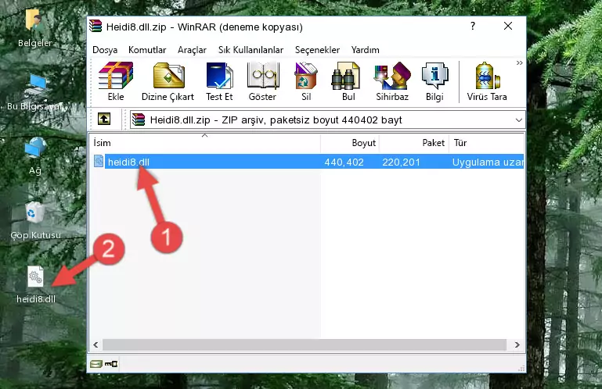Select Belgeler desktop icon
The image size is (602, 389).
[x=34, y=28]
